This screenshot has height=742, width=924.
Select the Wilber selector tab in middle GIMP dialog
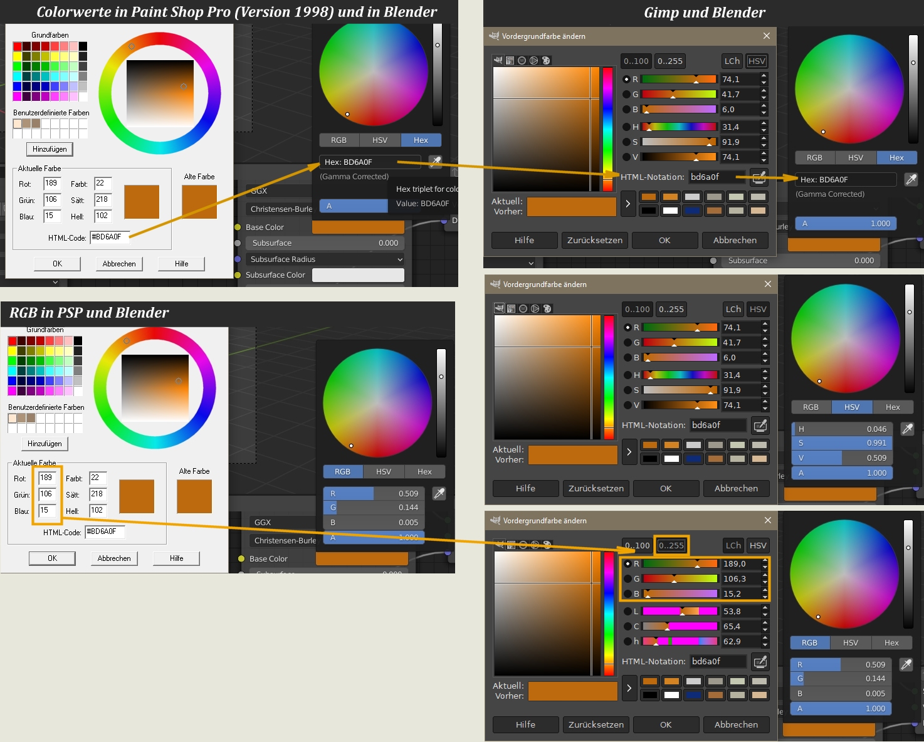[500, 308]
